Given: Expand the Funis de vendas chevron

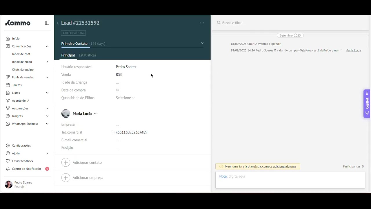Looking at the screenshot, I should [47, 77].
